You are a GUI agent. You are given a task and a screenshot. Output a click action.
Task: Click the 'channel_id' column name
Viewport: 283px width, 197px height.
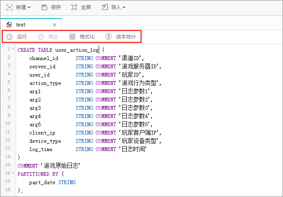pos(44,58)
